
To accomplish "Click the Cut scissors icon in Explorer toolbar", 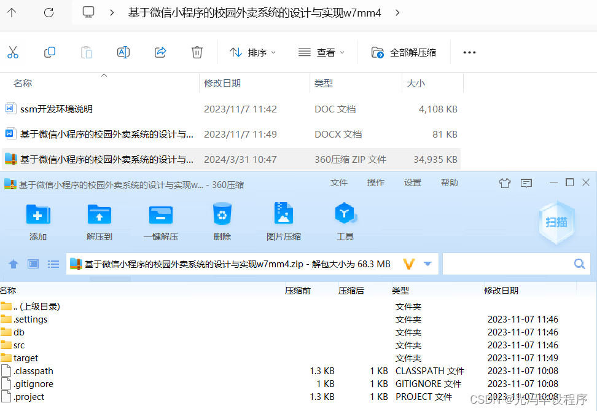I will 12,52.
